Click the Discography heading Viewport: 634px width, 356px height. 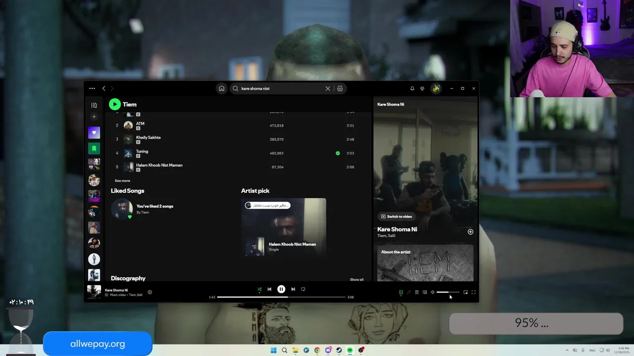click(x=128, y=278)
